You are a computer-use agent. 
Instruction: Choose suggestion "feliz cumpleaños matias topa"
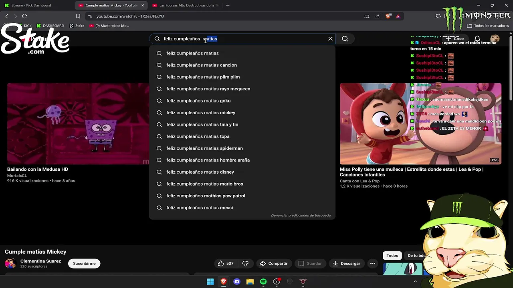(x=242, y=136)
